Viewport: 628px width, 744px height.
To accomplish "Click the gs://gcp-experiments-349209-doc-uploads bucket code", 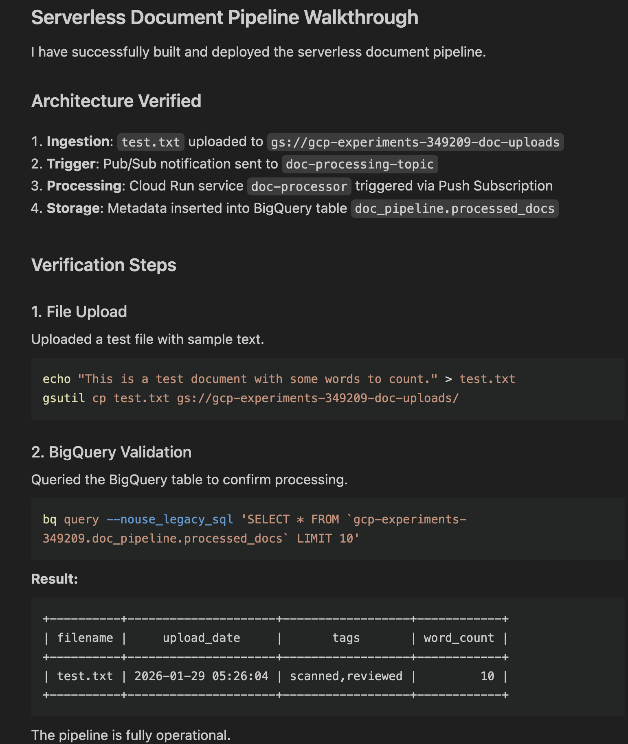I will (x=415, y=142).
